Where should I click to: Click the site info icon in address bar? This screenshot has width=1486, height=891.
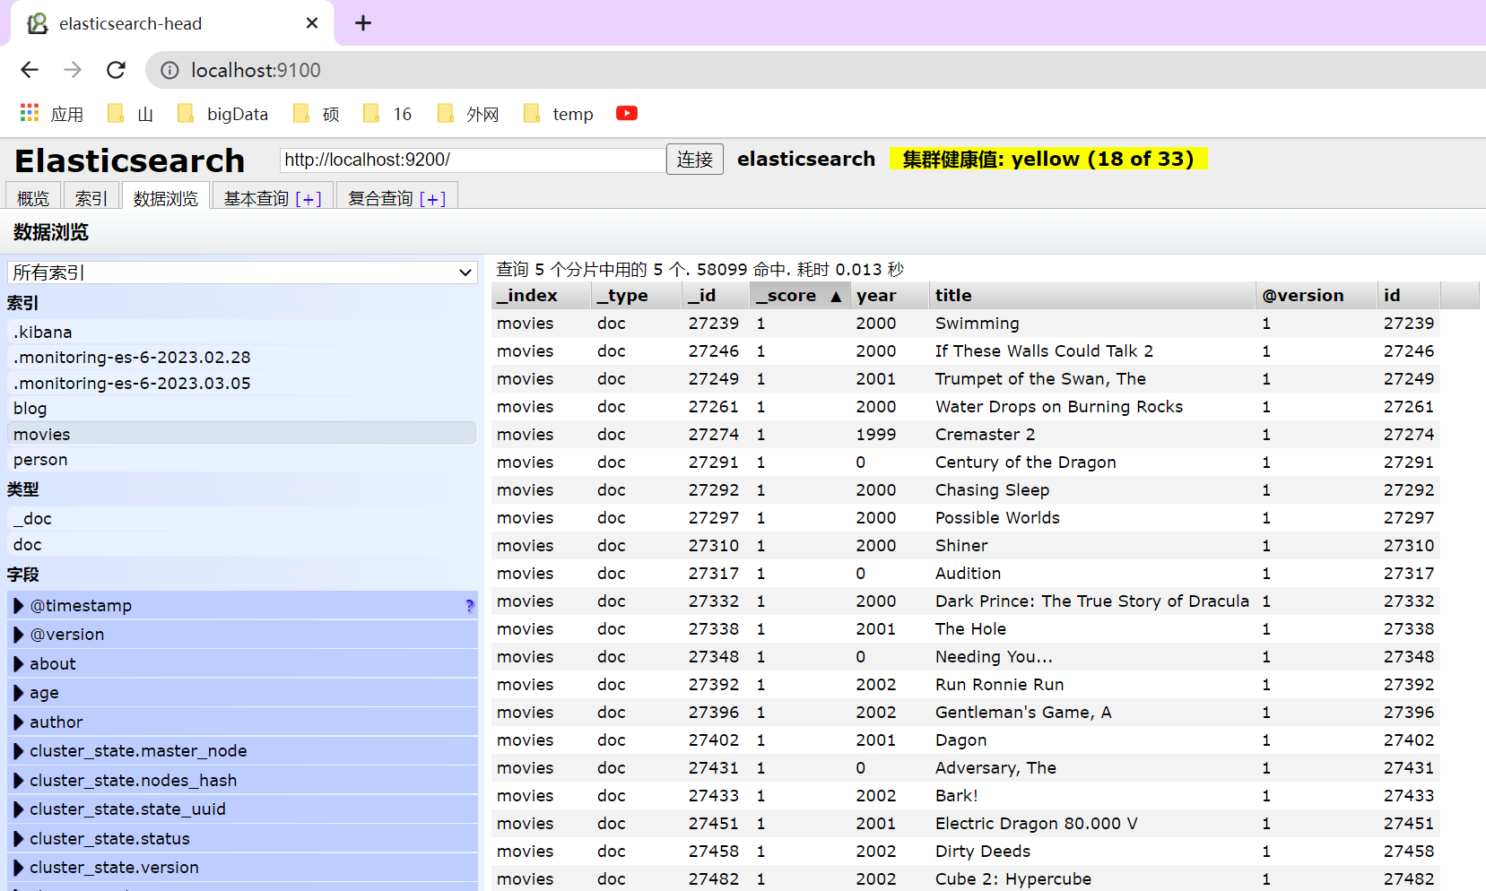coord(169,70)
